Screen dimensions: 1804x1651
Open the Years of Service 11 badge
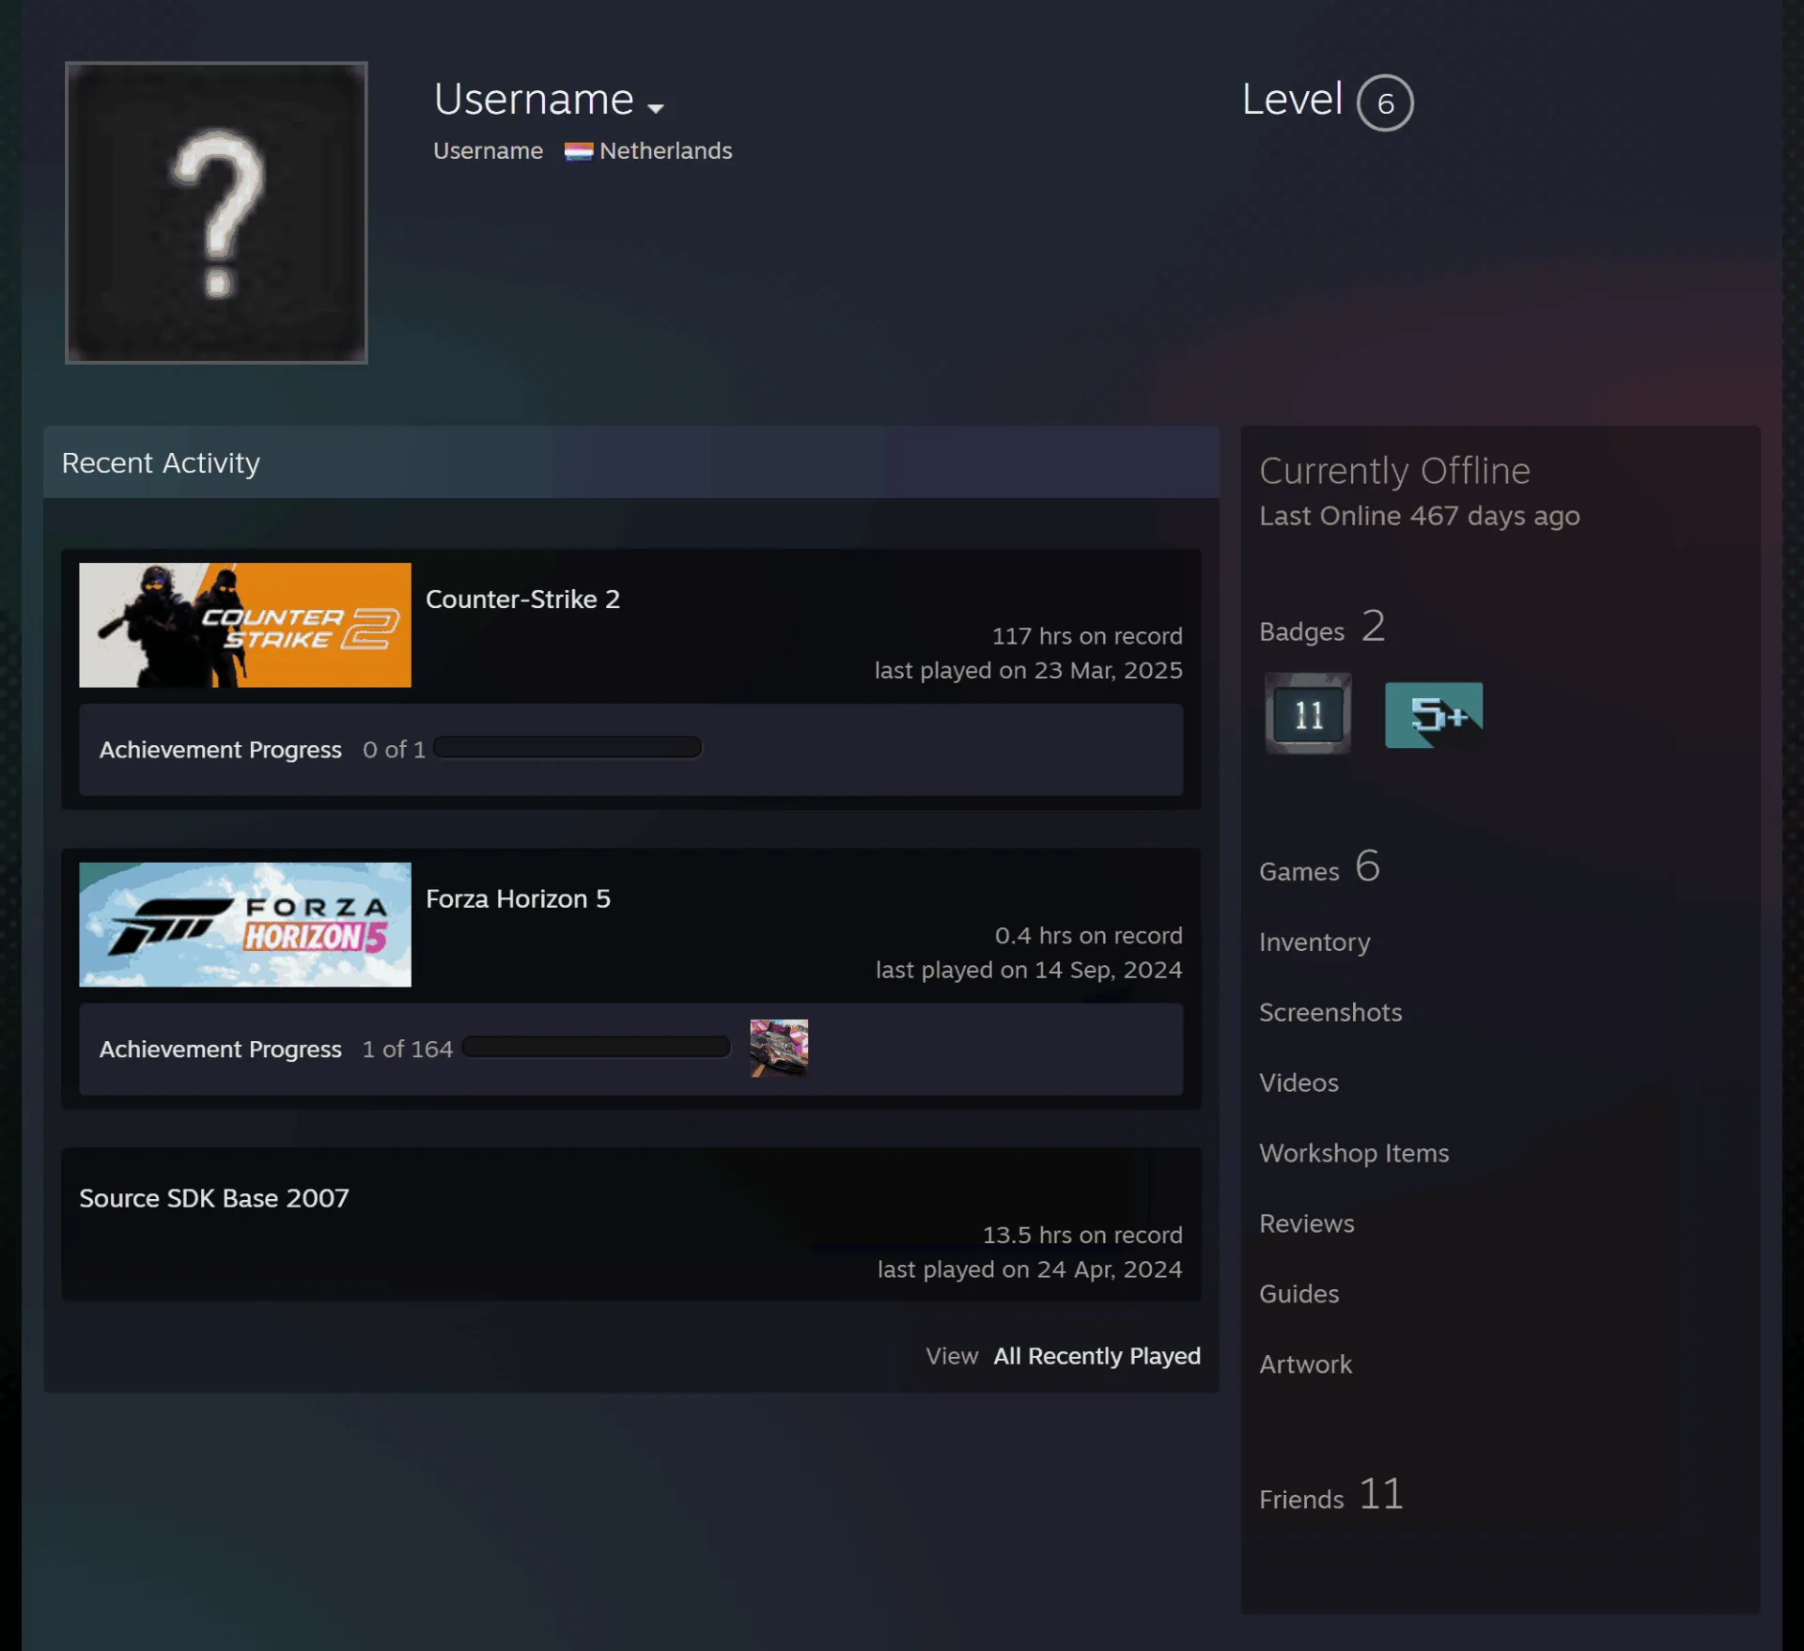pos(1308,714)
